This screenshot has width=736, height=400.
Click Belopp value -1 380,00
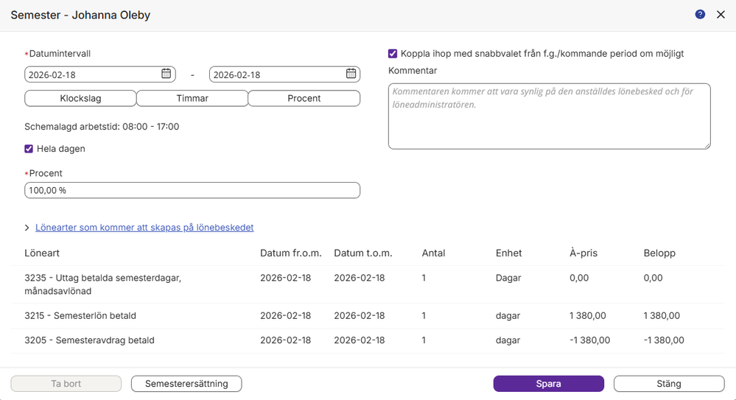(x=664, y=340)
